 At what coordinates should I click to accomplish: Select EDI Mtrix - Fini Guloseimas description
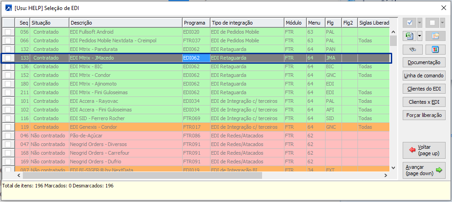pyautogui.click(x=126, y=92)
